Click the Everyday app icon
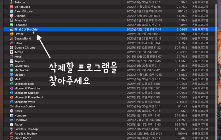 [x=11, y=20]
